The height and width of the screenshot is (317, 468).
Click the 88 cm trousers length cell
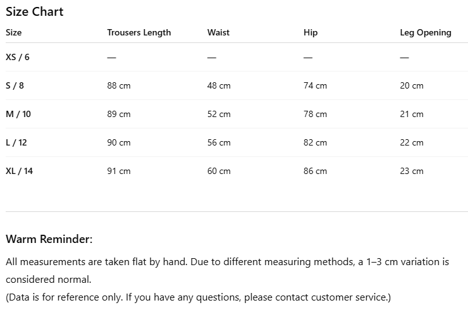click(118, 85)
